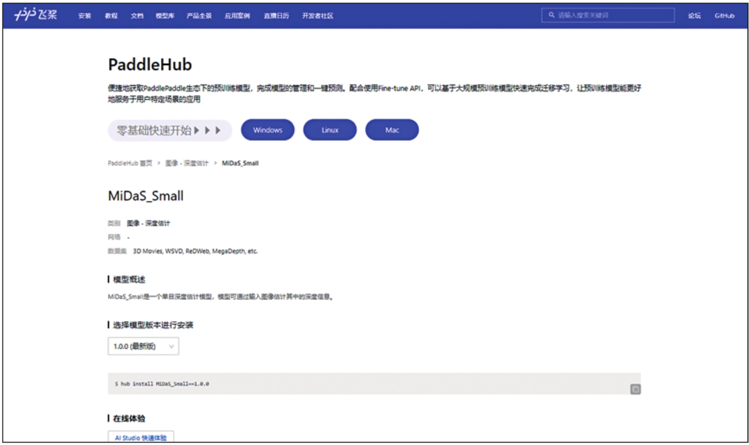Click the 选择模型版本进行安装 section heading
The width and height of the screenshot is (749, 445).
[153, 325]
